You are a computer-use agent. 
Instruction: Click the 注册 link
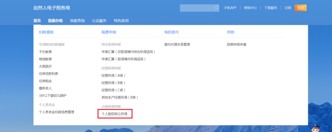coord(288,8)
